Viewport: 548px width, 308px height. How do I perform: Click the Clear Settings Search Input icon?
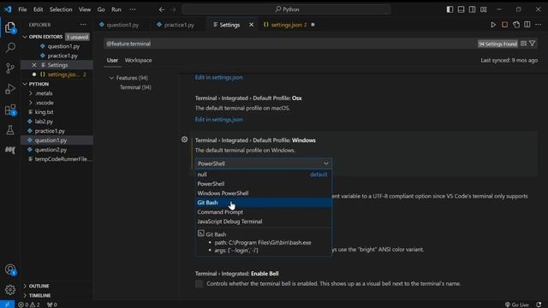tap(523, 44)
